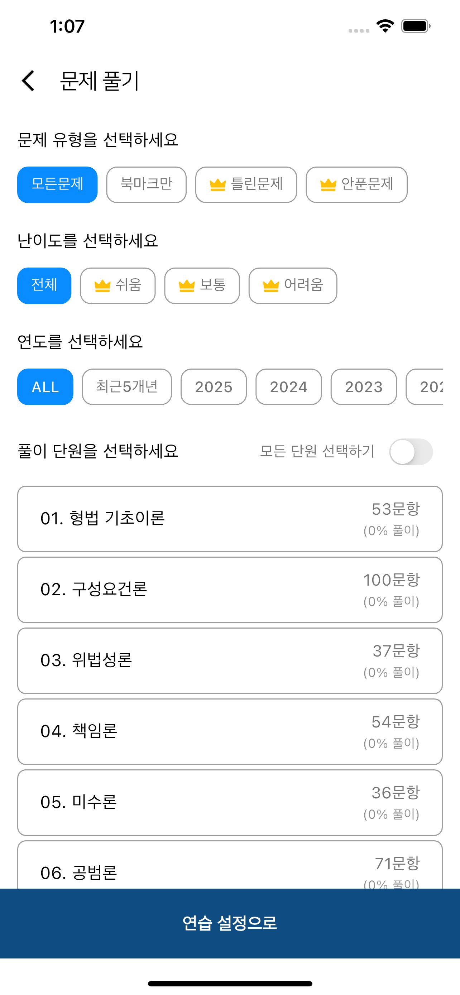The image size is (460, 995).
Task: Open the 연습 설정으로 button
Action: pyautogui.click(x=230, y=923)
